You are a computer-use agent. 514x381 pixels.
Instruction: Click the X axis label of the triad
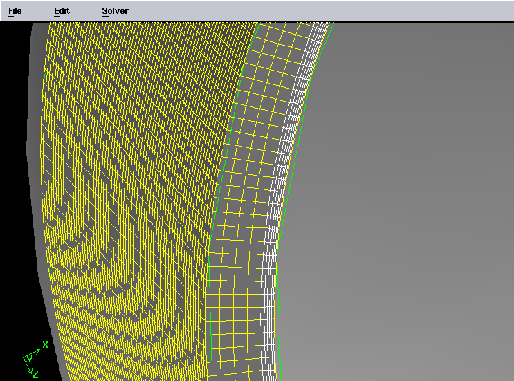[x=46, y=344]
